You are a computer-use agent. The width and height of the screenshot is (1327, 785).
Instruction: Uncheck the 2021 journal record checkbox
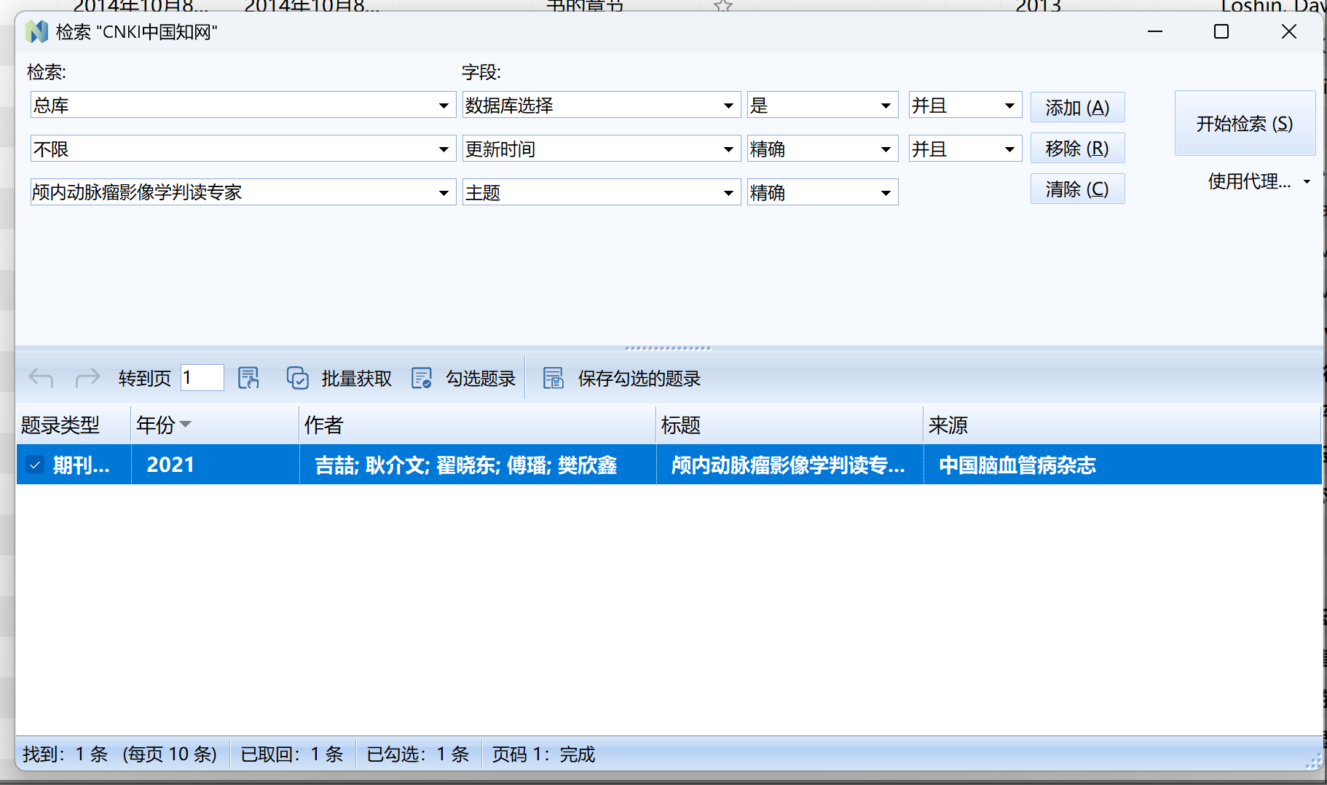click(x=35, y=465)
